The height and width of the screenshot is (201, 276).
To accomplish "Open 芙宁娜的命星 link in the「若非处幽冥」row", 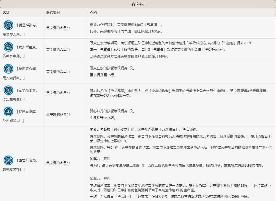I will (x=56, y=93).
